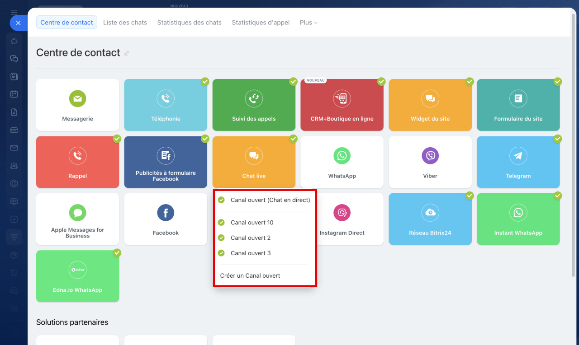Open the CRM funnel sidebar icon
Viewport: 579px width, 345px height.
coord(14,237)
